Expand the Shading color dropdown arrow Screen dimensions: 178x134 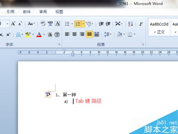click(x=124, y=34)
